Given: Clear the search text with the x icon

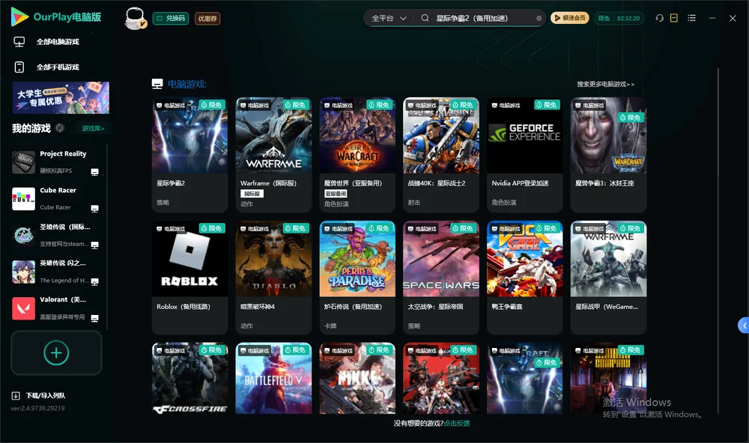Looking at the screenshot, I should click(539, 18).
